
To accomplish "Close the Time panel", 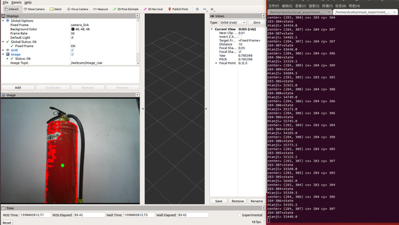I will (x=263, y=208).
